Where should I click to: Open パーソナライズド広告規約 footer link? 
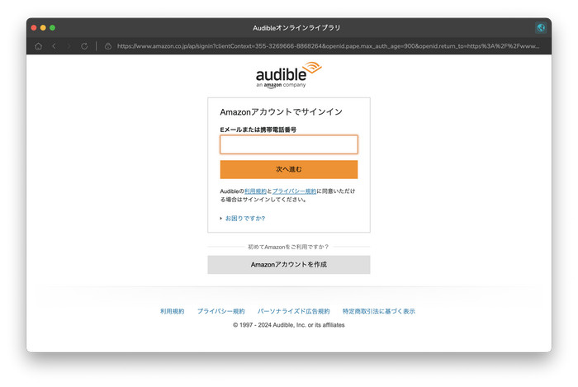tap(293, 311)
